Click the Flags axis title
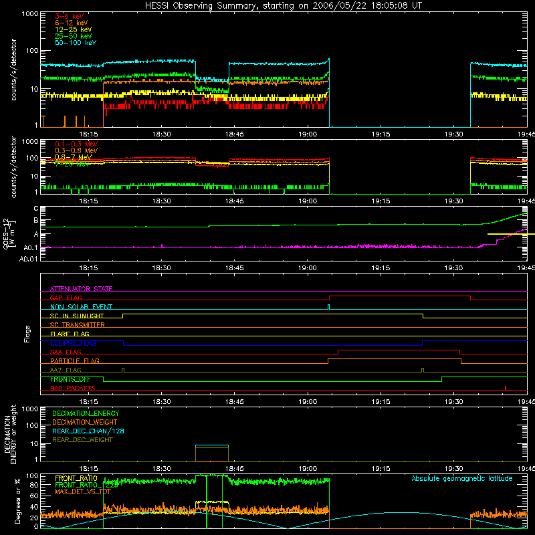The image size is (535, 535). 27,334
